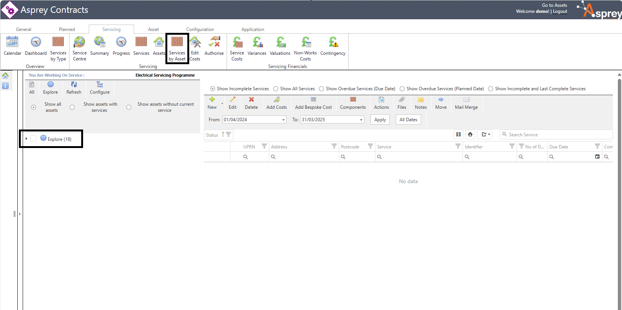Click the Go to Assets link

[554, 5]
